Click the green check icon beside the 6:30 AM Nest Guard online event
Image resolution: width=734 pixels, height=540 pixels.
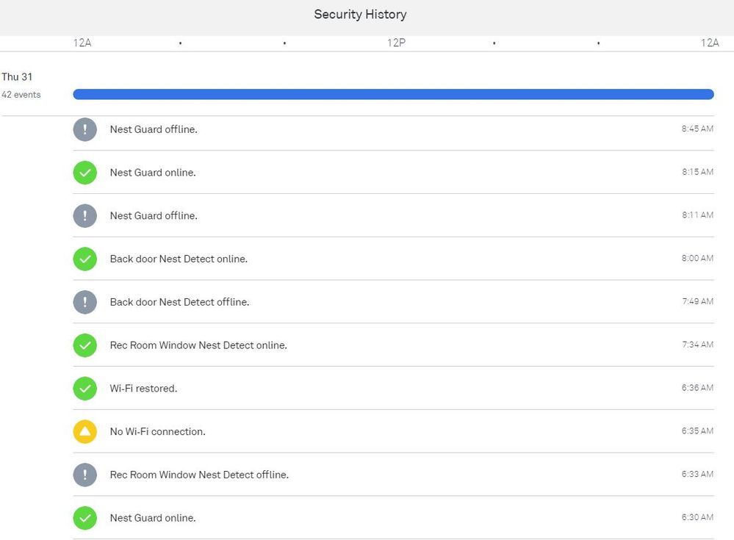click(x=84, y=518)
